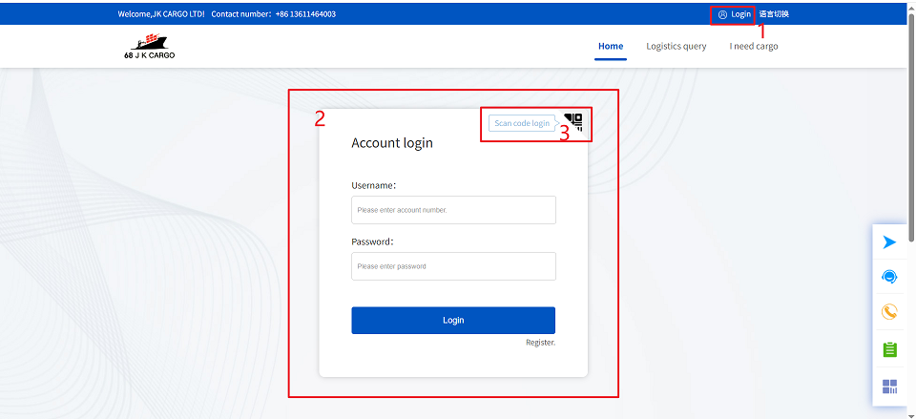Focus the Password input field

click(453, 266)
